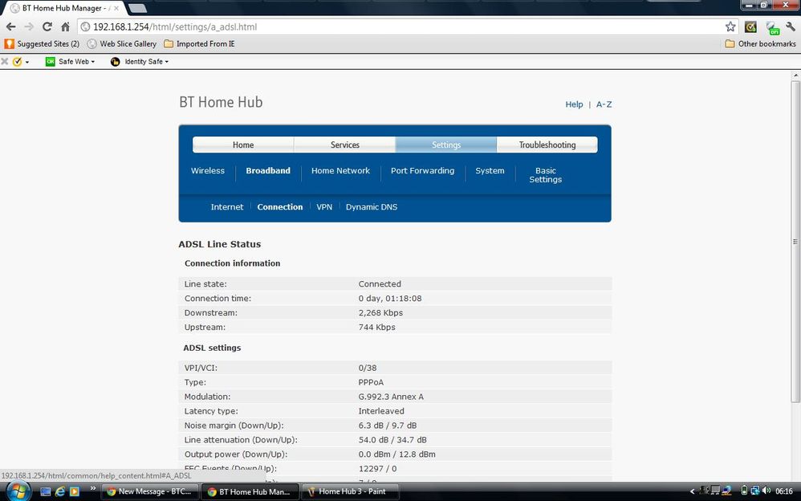Select the Settings tab

click(446, 145)
